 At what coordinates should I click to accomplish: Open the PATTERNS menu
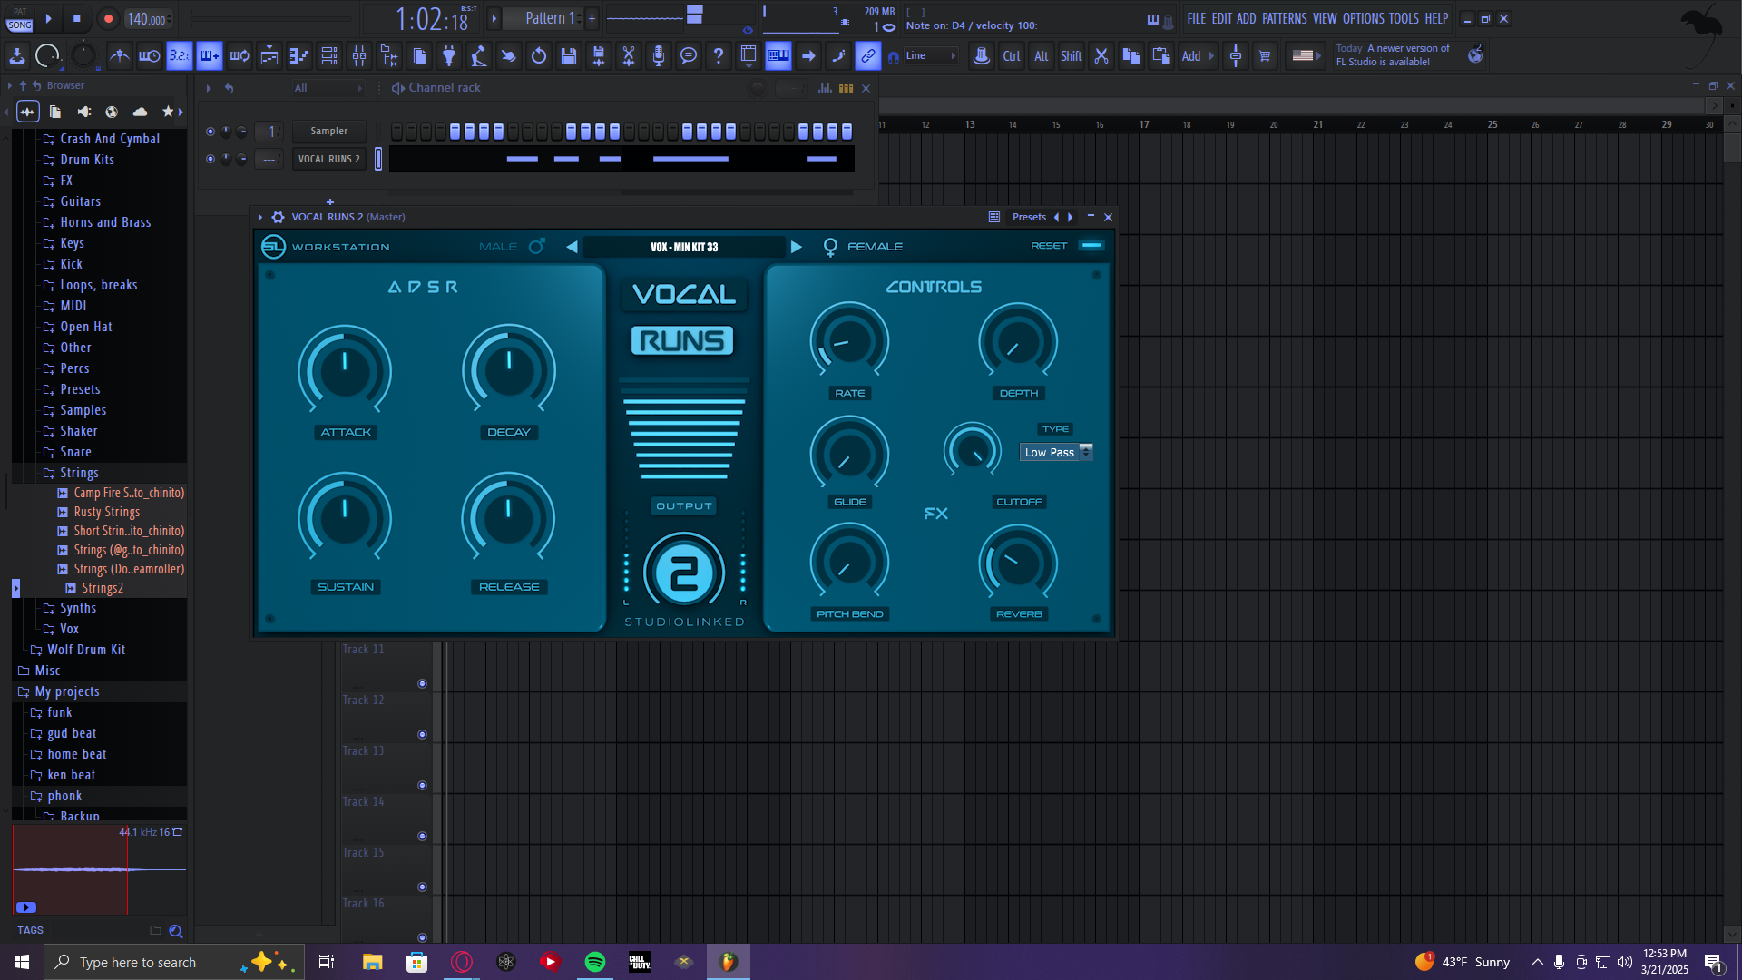pyautogui.click(x=1284, y=18)
